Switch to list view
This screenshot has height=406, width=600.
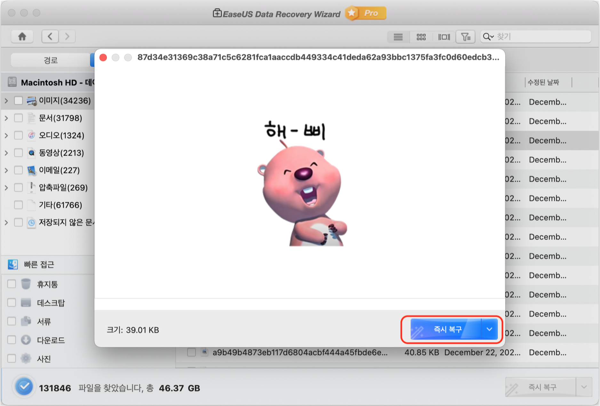coord(398,37)
